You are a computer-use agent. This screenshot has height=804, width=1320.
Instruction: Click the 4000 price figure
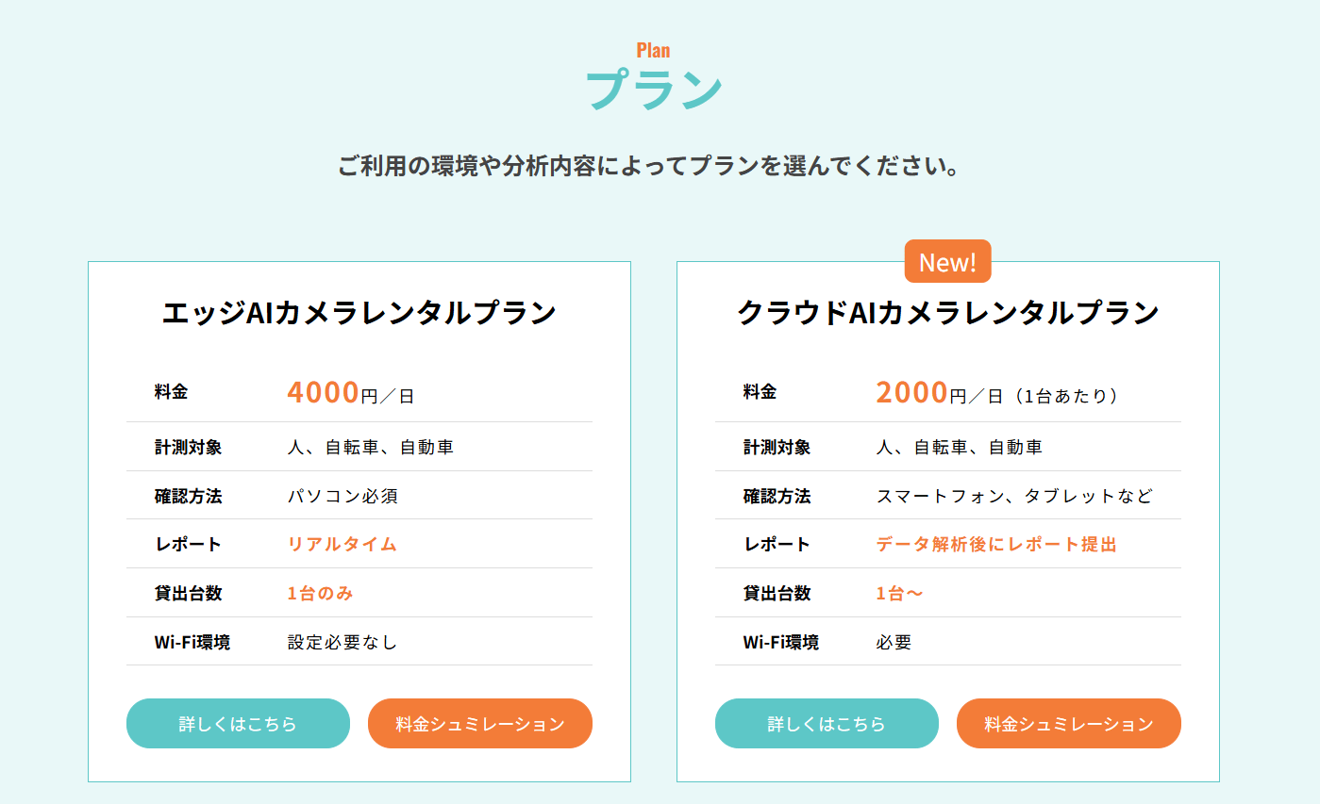pyautogui.click(x=323, y=392)
